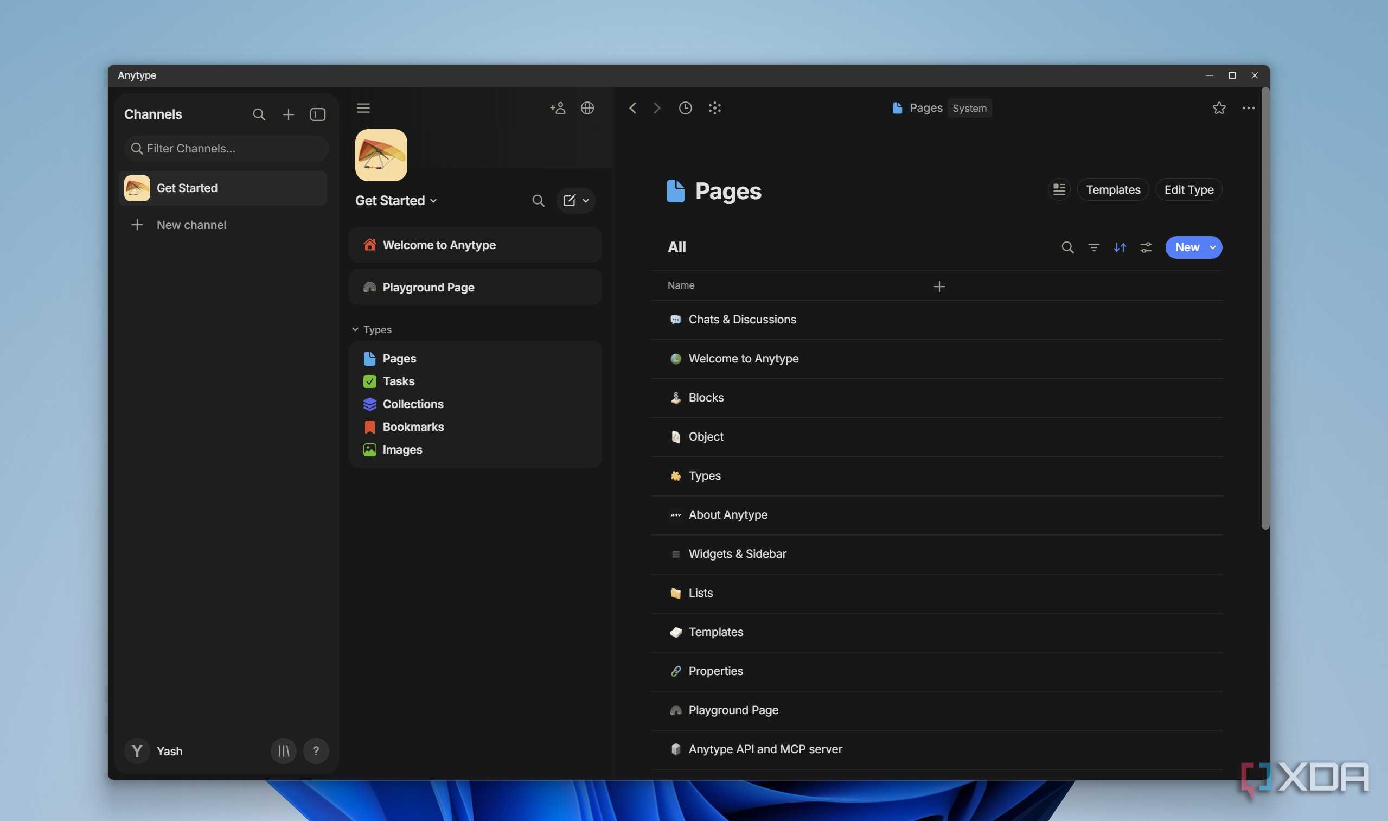Click the hang glider space thumbnail
The height and width of the screenshot is (821, 1388).
[381, 155]
